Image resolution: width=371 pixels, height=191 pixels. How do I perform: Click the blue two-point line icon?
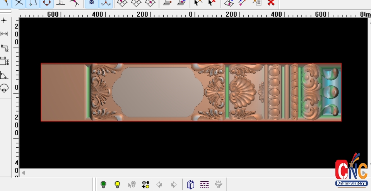pyautogui.click(x=243, y=3)
